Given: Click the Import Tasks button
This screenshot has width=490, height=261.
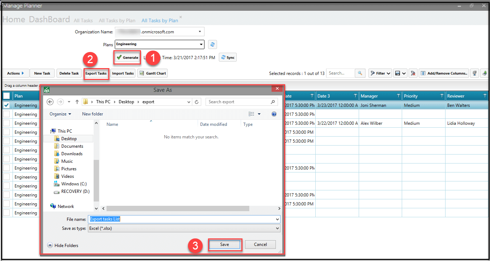Looking at the screenshot, I should point(123,73).
